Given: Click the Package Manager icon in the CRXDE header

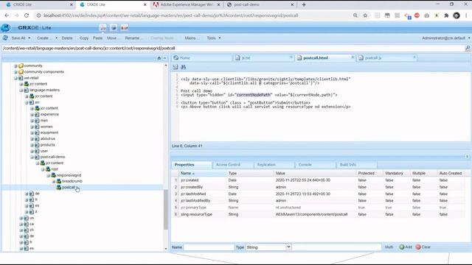Looking at the screenshot, I should [x=114, y=28].
